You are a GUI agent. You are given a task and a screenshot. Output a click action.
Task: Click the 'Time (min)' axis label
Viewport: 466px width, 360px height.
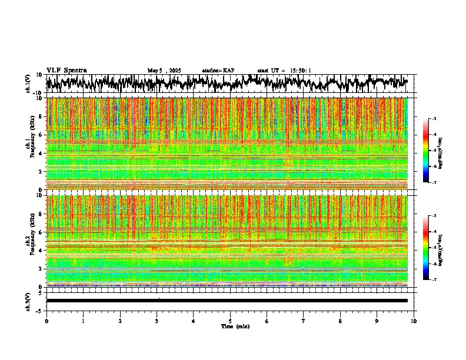[235, 326]
